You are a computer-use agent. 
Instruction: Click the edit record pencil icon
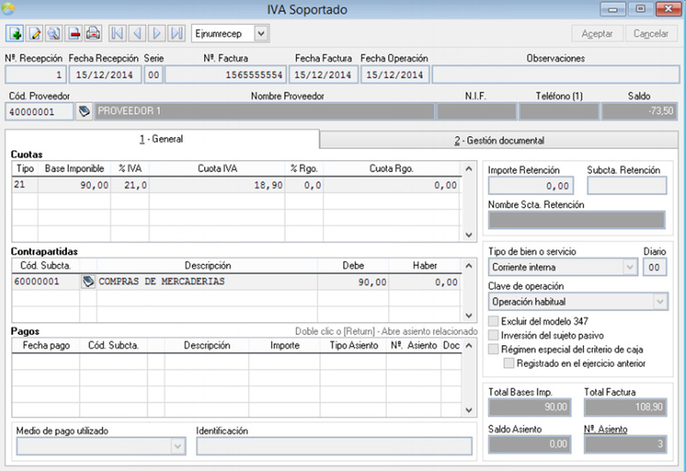click(x=34, y=33)
